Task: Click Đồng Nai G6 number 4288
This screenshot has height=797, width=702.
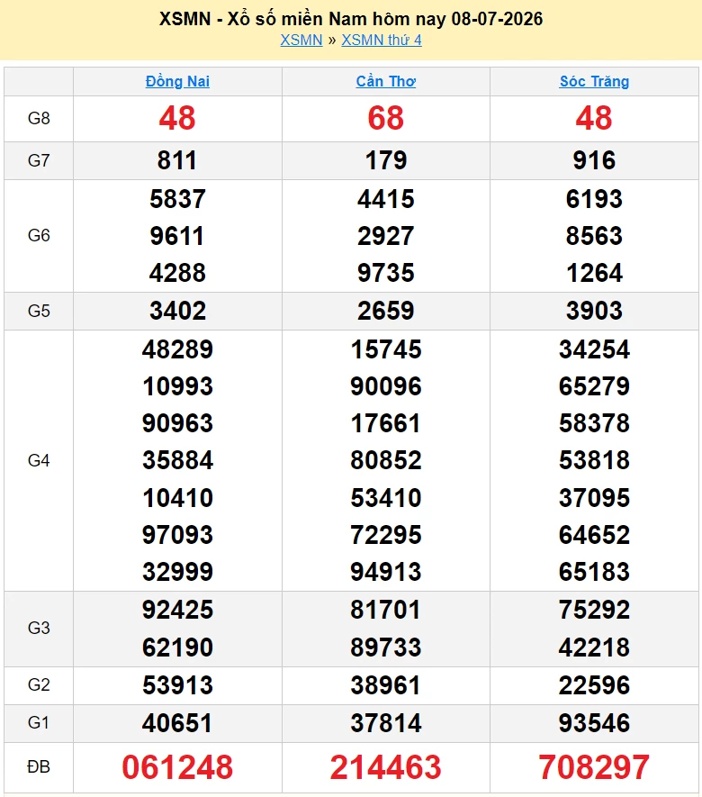Action: [177, 273]
